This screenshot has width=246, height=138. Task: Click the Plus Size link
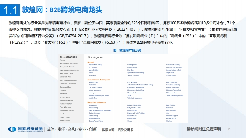(131, 70)
